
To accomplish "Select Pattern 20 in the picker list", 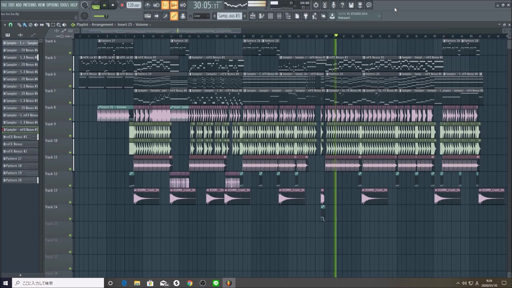I will tap(20, 180).
